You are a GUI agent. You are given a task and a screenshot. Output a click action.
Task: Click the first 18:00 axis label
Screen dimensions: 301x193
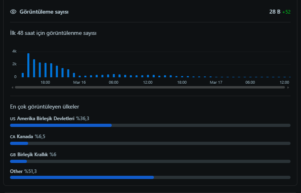tap(45, 82)
